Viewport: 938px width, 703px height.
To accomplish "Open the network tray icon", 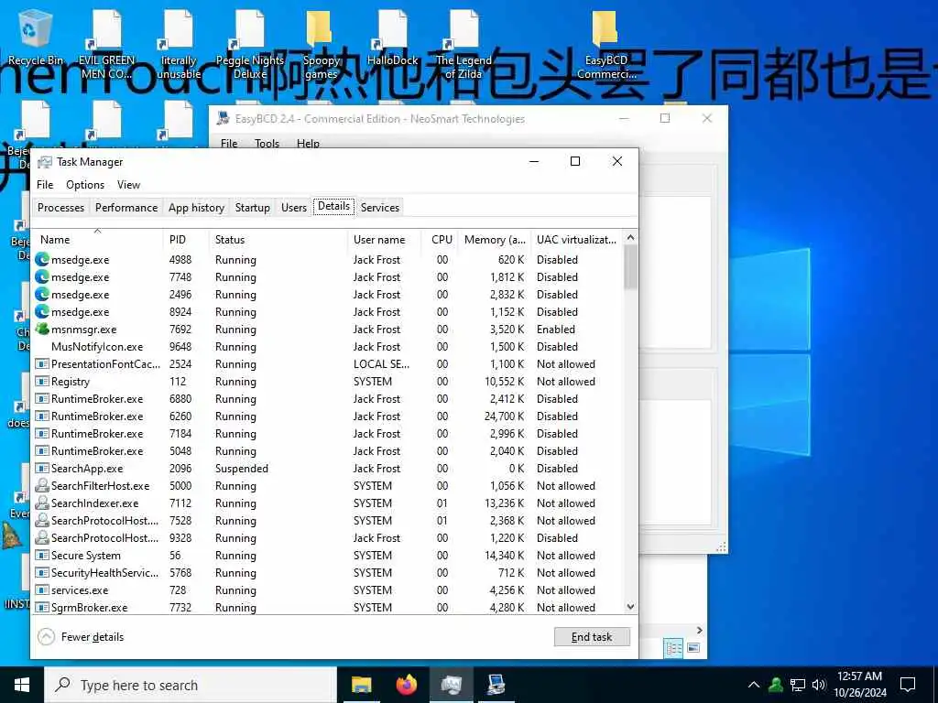I will coord(798,685).
